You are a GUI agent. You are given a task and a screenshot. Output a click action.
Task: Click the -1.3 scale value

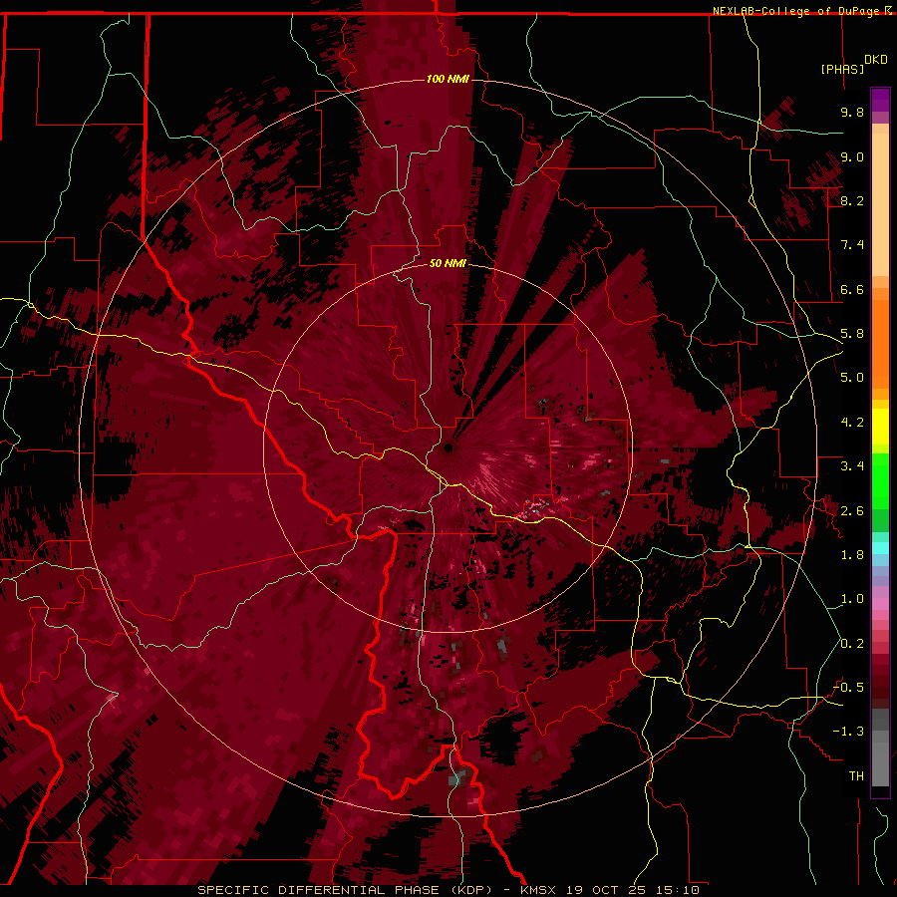point(848,732)
